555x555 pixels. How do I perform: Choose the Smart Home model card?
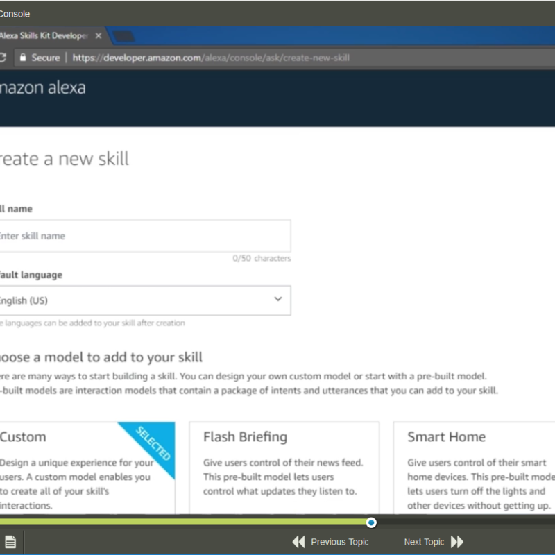(475, 468)
